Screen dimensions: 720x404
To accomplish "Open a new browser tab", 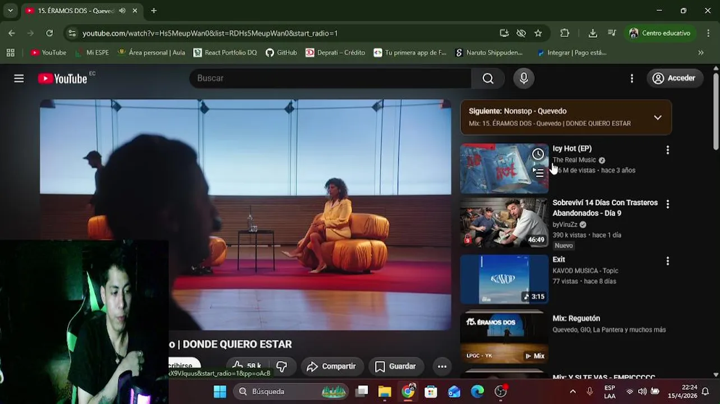I will (x=154, y=11).
